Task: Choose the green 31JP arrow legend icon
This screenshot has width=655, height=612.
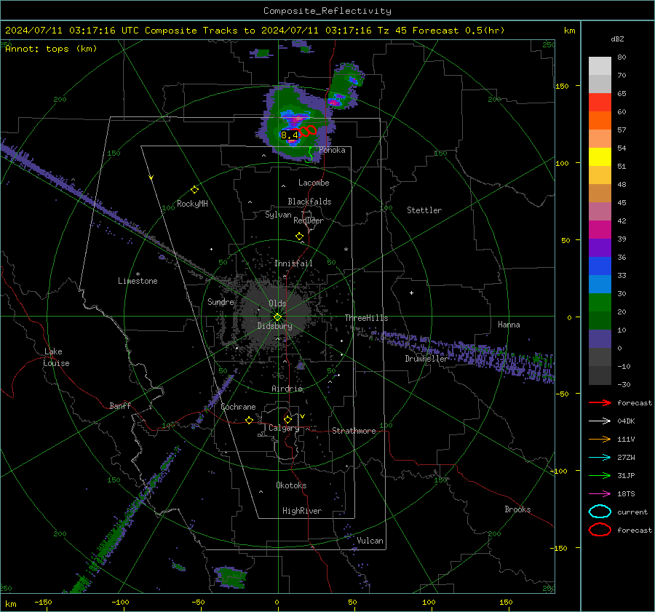Action: [x=600, y=475]
